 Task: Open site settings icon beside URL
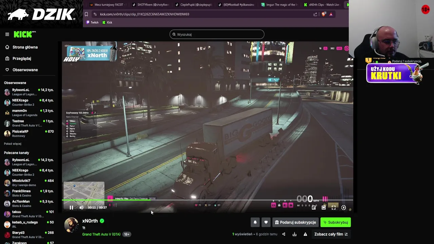95,14
